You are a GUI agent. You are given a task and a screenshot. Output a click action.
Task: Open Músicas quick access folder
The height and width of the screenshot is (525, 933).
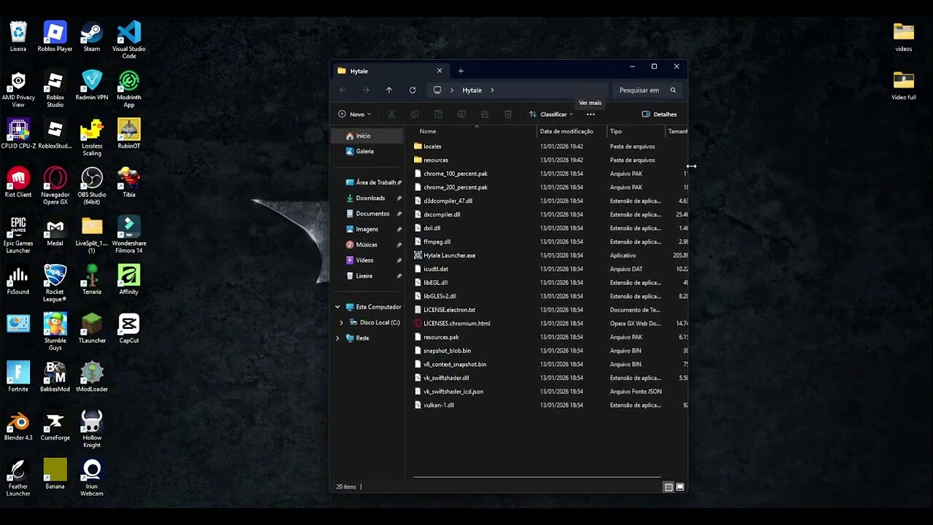point(367,245)
